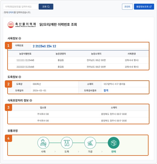This screenshot has width=157, height=164.
Task: Click chevron between 도축 and 가공
Action: [x=78, y=152]
